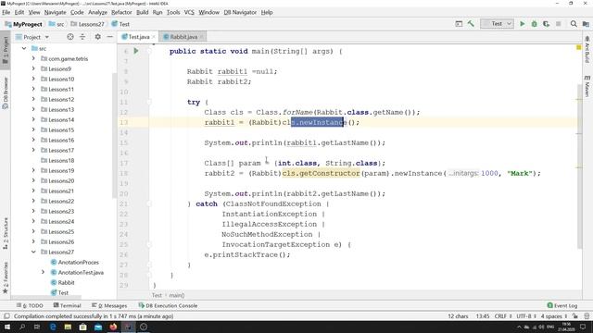Switch to Rabbit.java editor tab
Image resolution: width=593 pixels, height=333 pixels.
(183, 37)
